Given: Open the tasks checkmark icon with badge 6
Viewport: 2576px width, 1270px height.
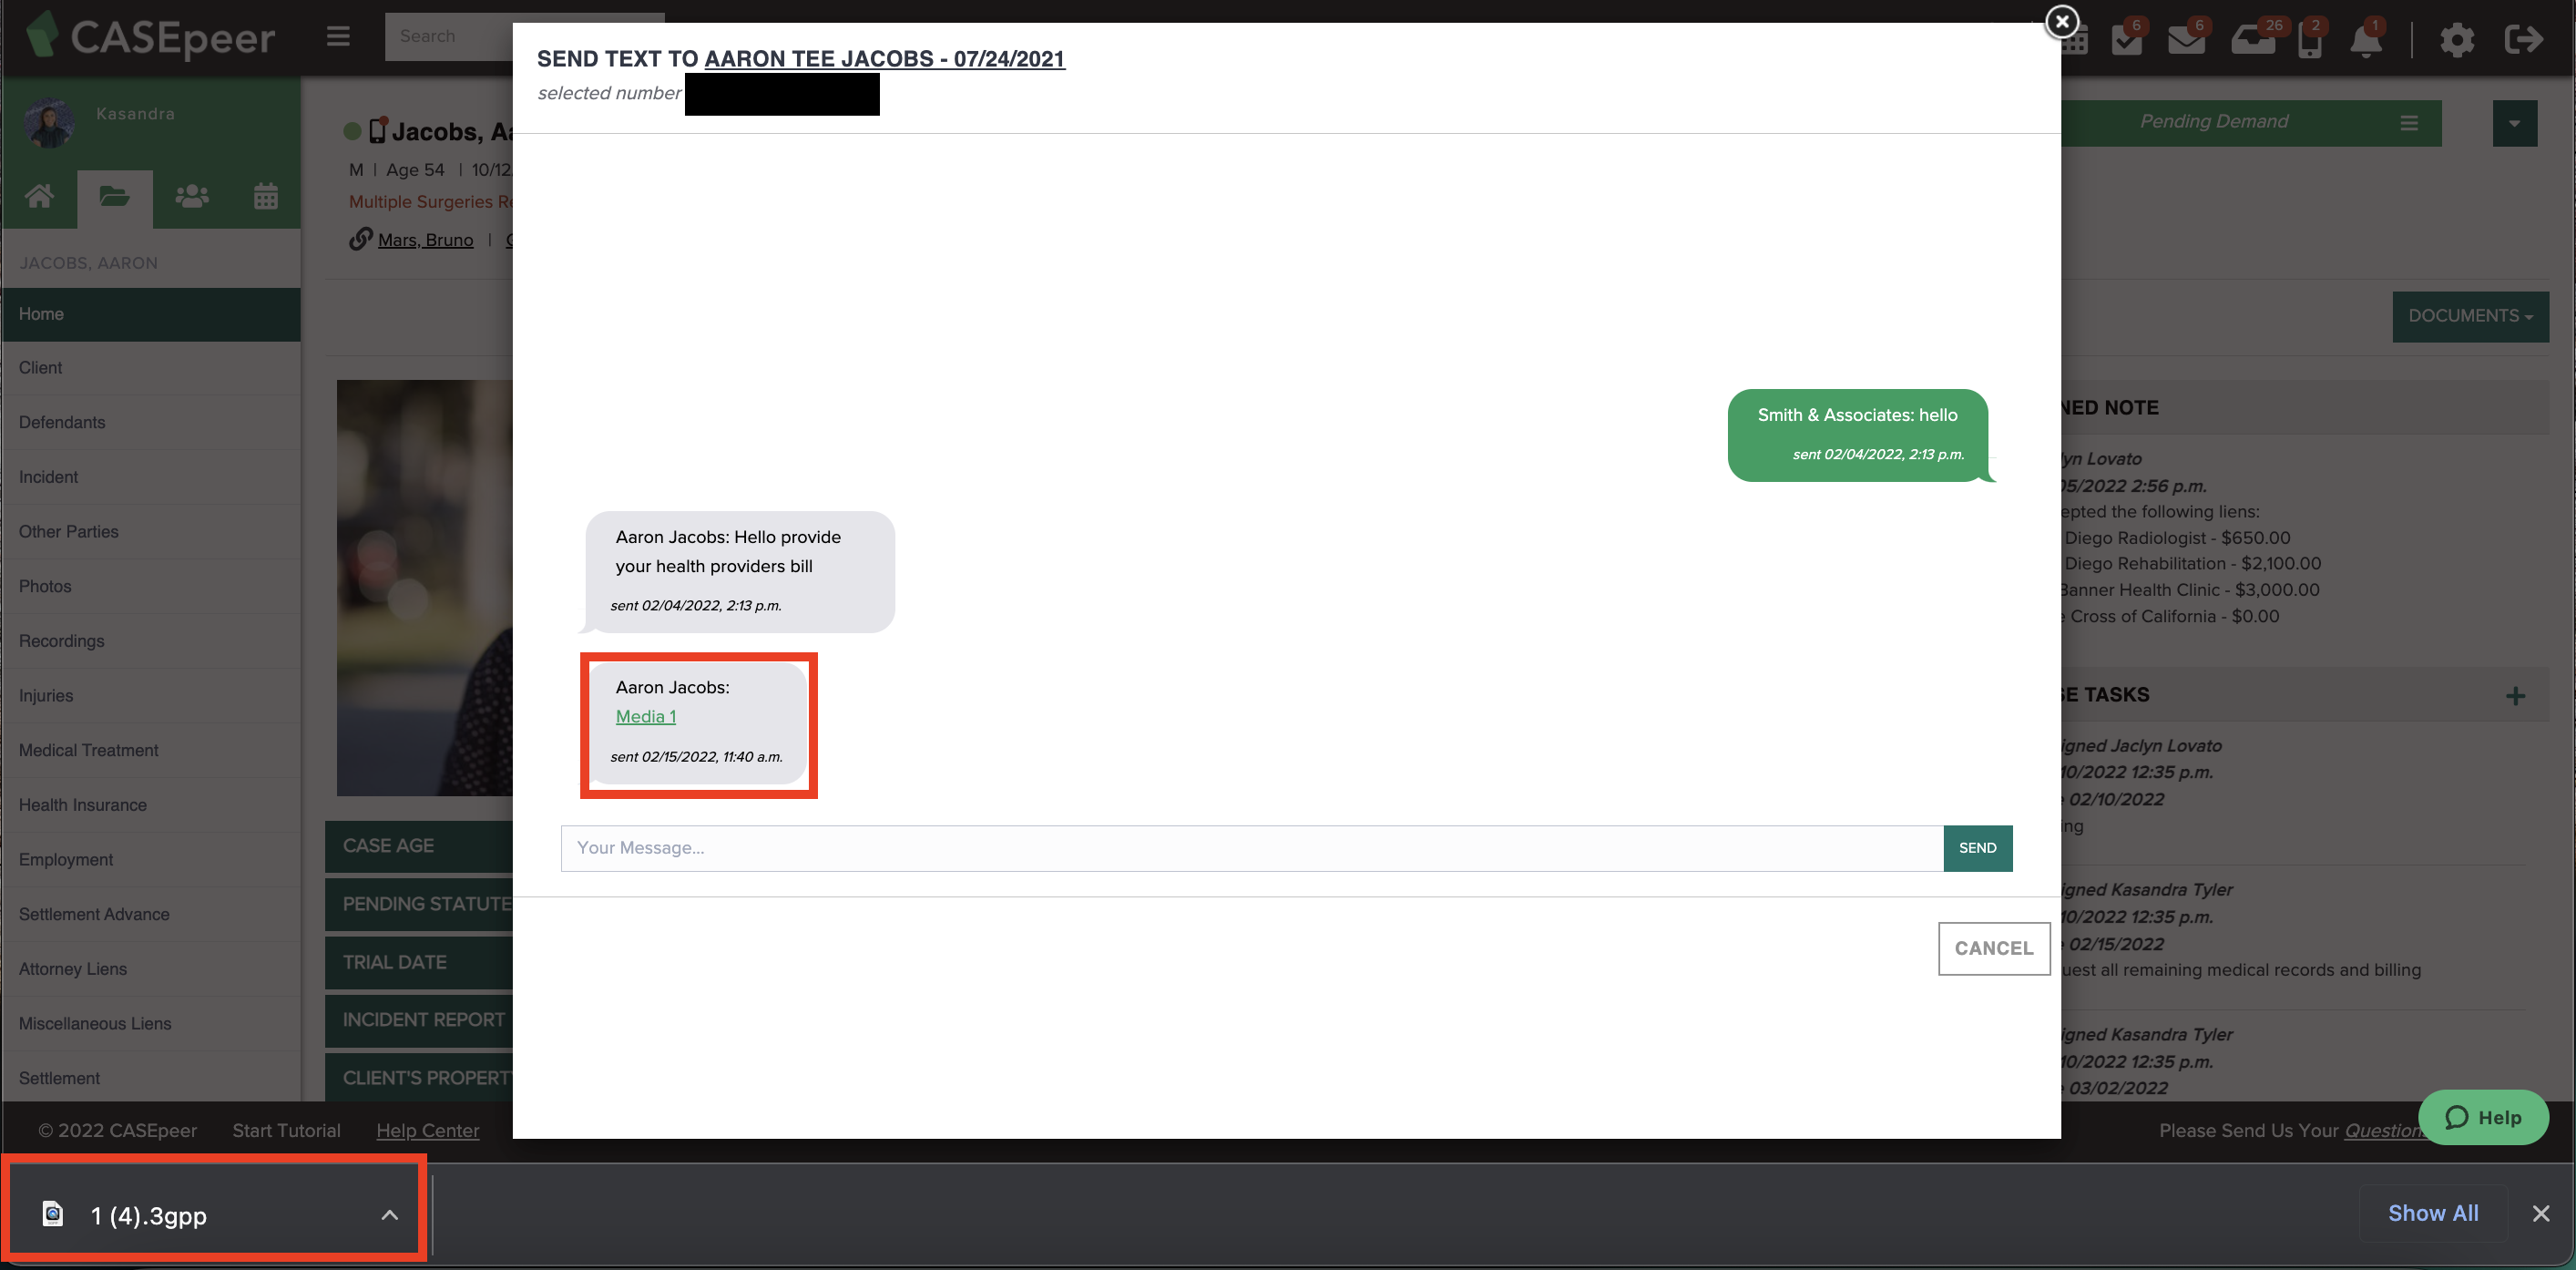Looking at the screenshot, I should pyautogui.click(x=2126, y=40).
